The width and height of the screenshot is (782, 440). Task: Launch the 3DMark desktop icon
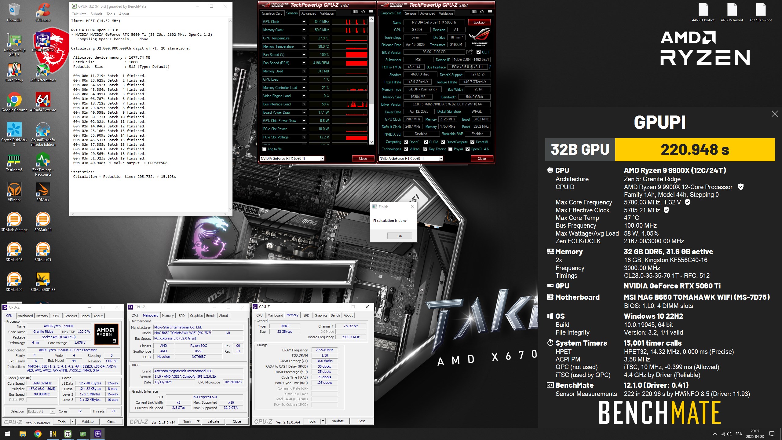43,192
